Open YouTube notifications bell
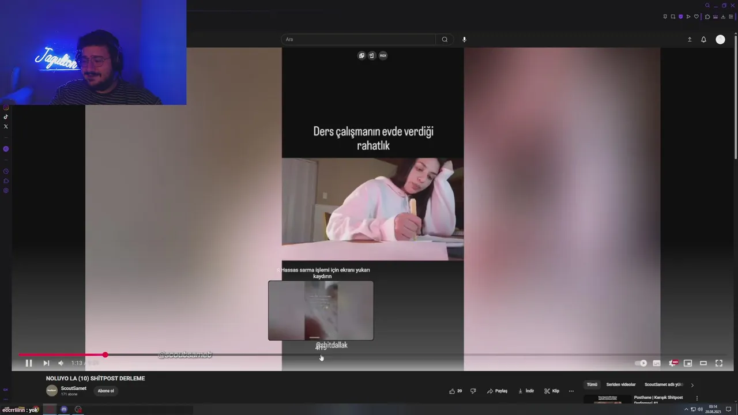738x415 pixels. [x=703, y=39]
